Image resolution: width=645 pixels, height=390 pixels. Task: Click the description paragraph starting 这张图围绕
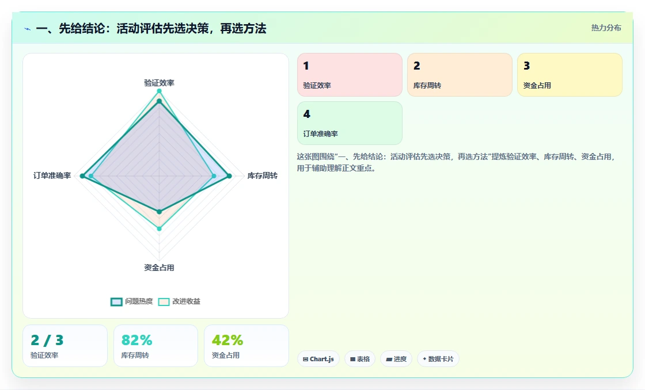[x=457, y=162]
